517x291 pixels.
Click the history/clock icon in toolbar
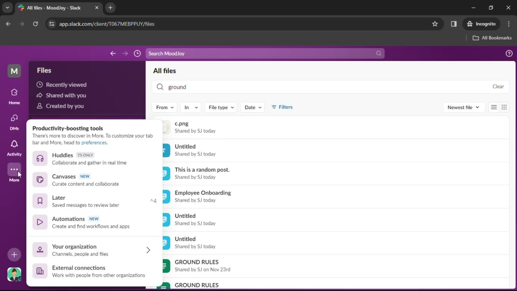[137, 53]
